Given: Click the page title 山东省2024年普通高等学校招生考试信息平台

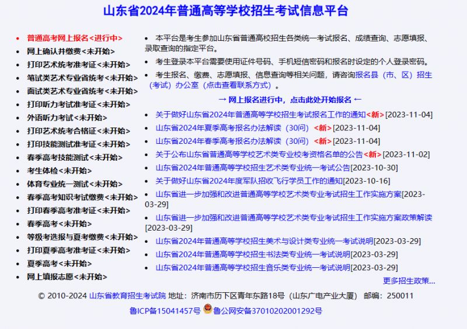Looking at the screenshot, I should [226, 10].
